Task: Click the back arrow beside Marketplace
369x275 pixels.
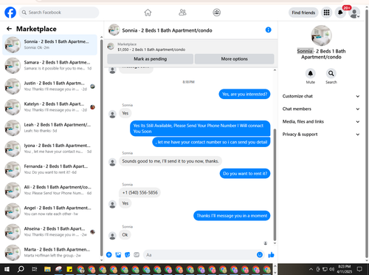Action: 9,29
